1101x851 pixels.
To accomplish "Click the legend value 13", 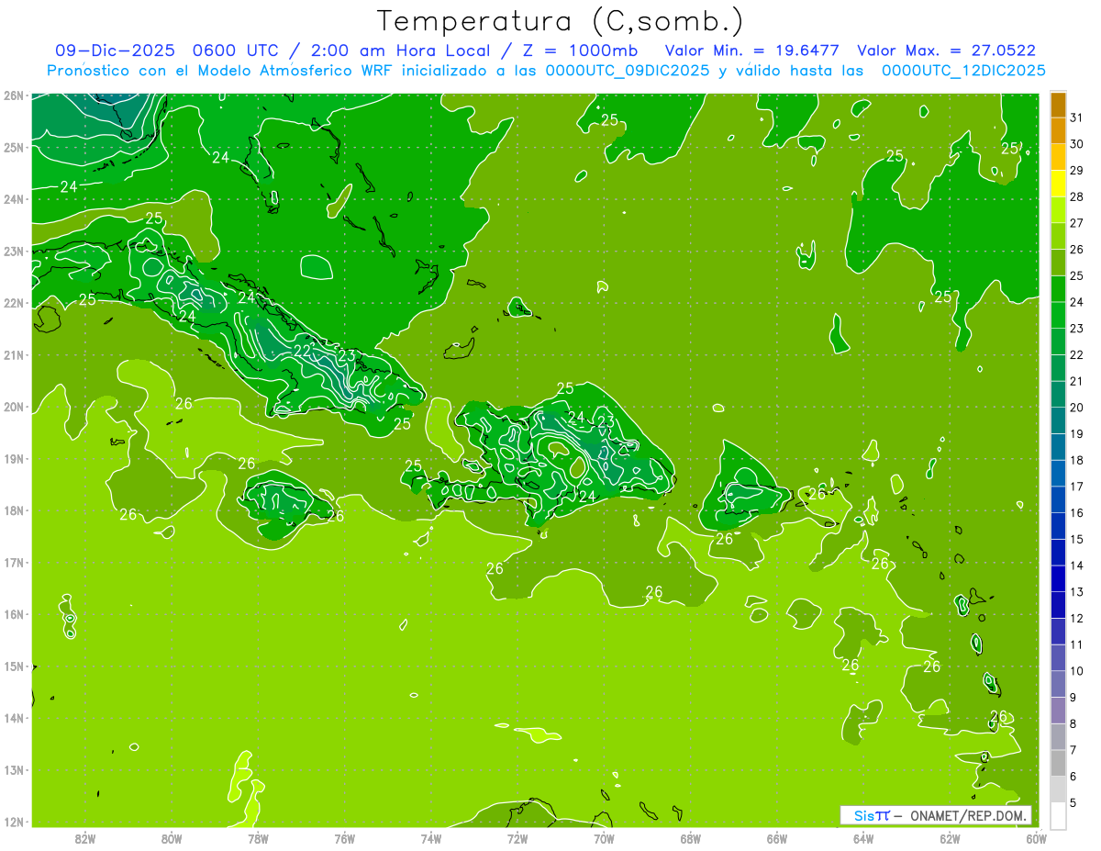I will (x=1076, y=592).
